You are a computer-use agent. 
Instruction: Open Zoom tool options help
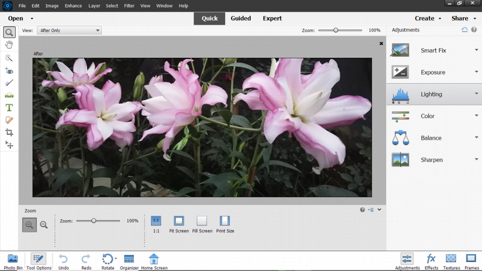click(x=363, y=210)
